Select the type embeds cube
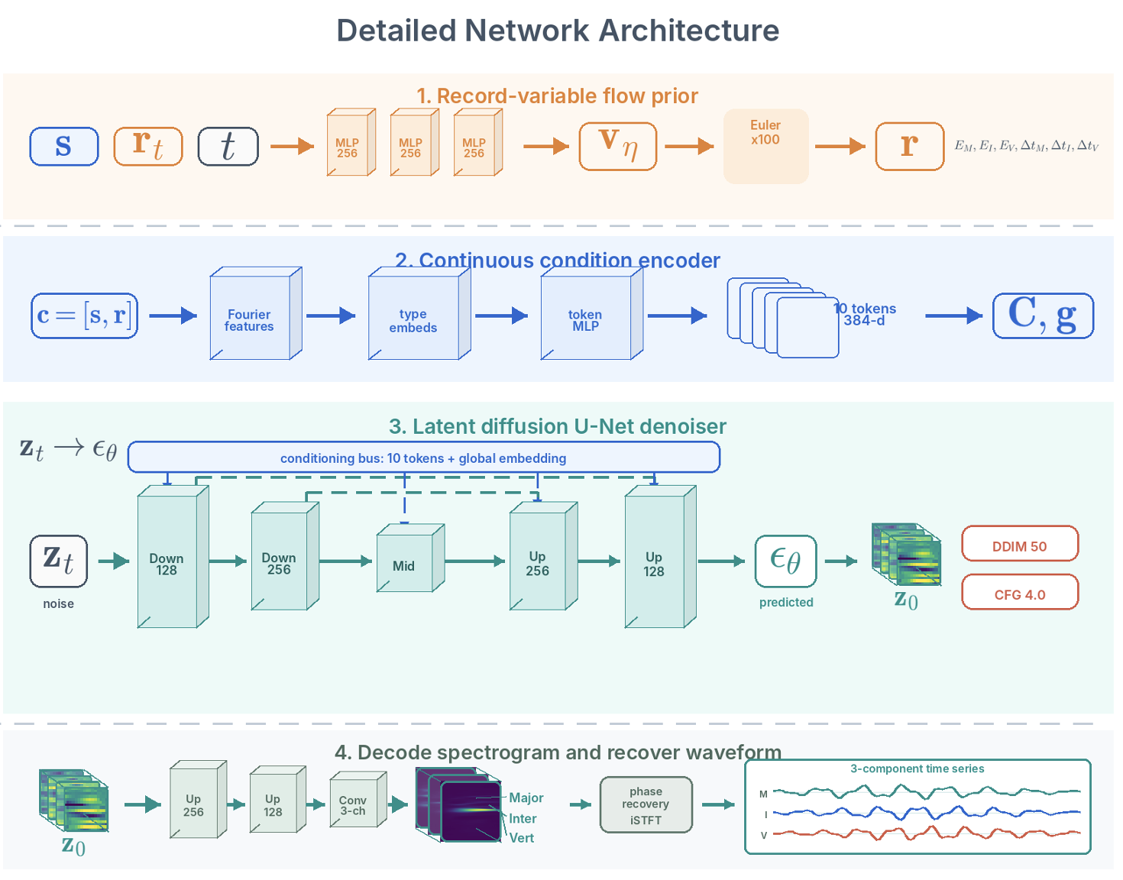The height and width of the screenshot is (880, 1123). [x=419, y=313]
